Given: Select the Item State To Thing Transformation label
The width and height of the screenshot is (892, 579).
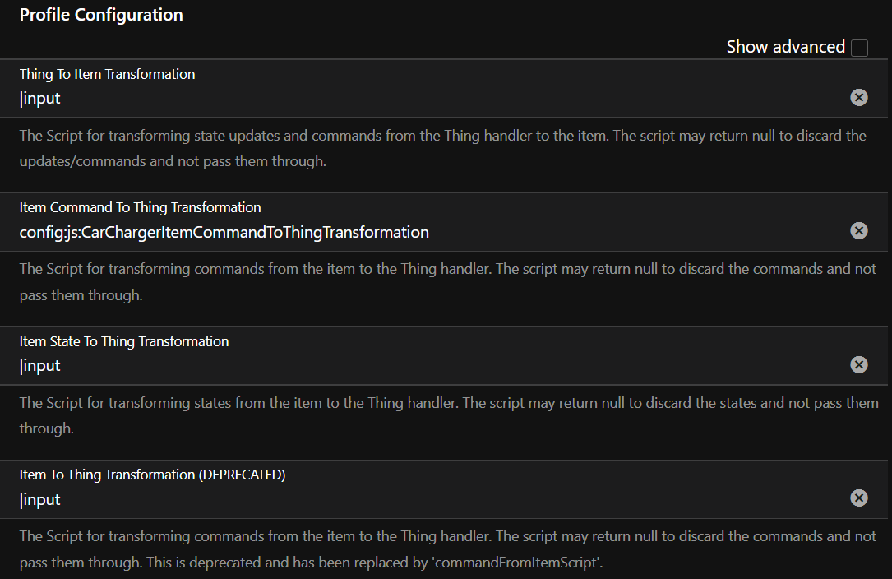Looking at the screenshot, I should click(124, 341).
